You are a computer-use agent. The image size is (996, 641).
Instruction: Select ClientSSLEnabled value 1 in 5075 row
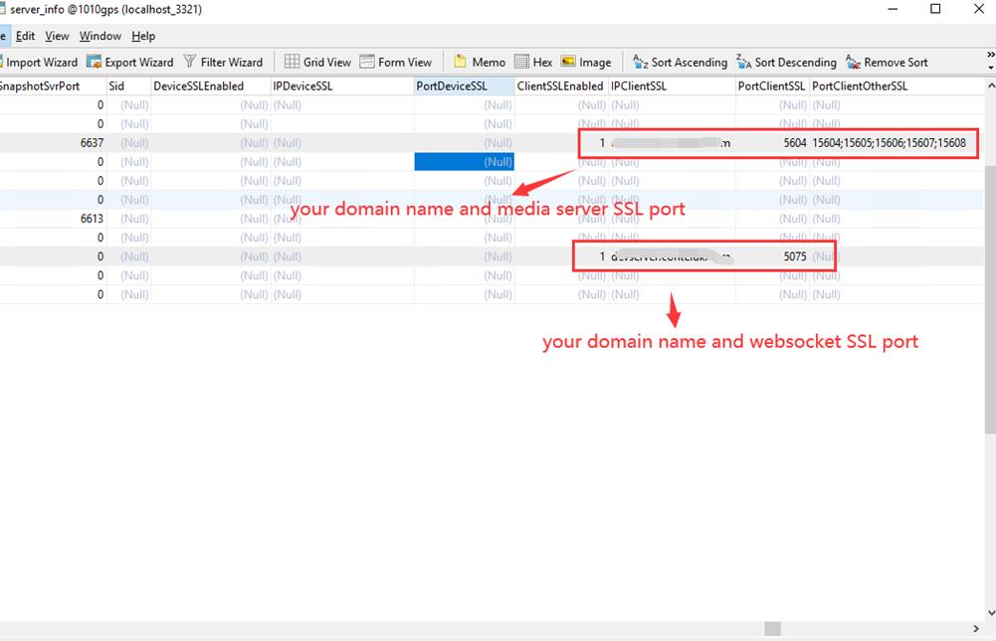[x=561, y=256]
